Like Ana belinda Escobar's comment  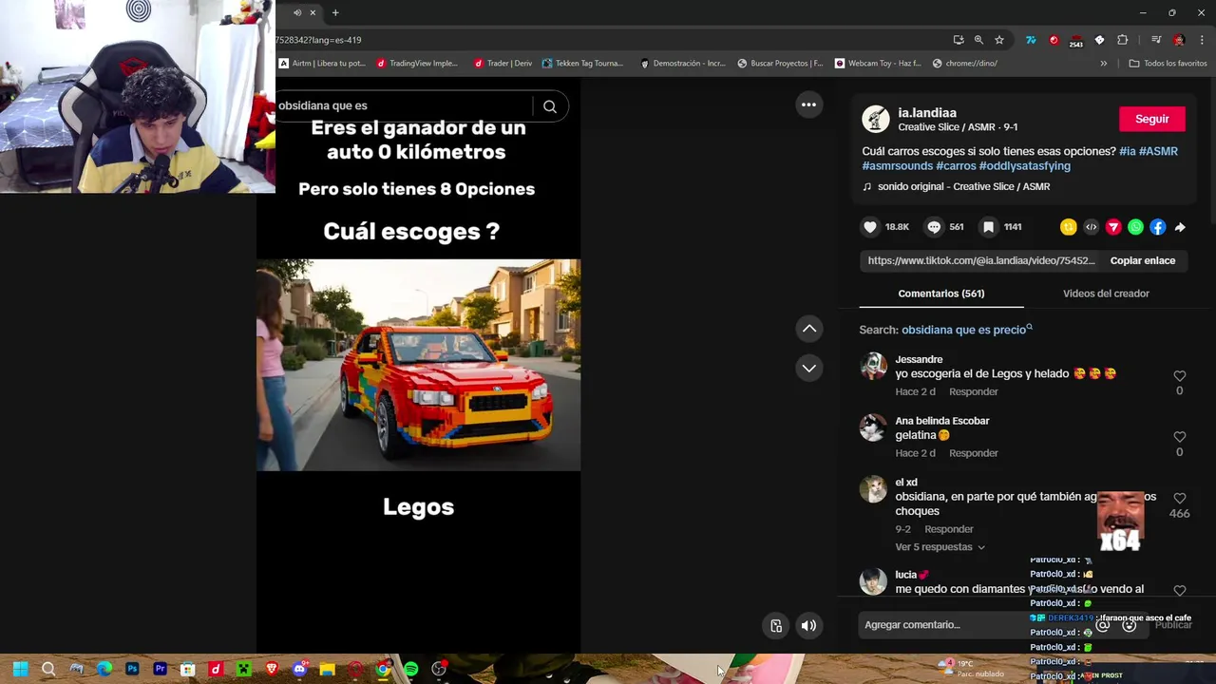(x=1179, y=437)
